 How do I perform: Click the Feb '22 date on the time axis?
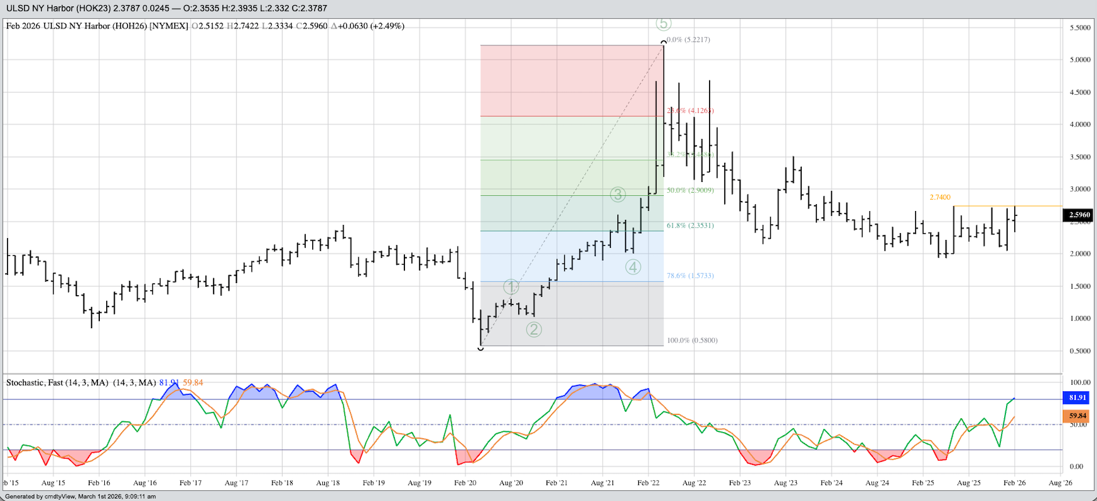pos(648,483)
